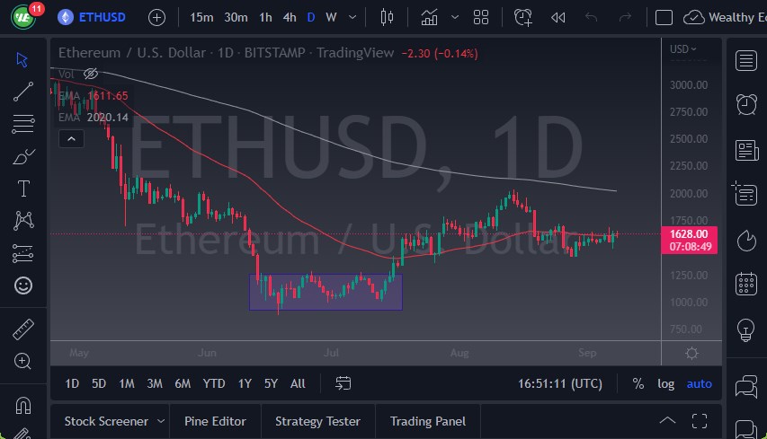767x439 pixels.
Task: Set range to 1Y
Action: pos(245,384)
